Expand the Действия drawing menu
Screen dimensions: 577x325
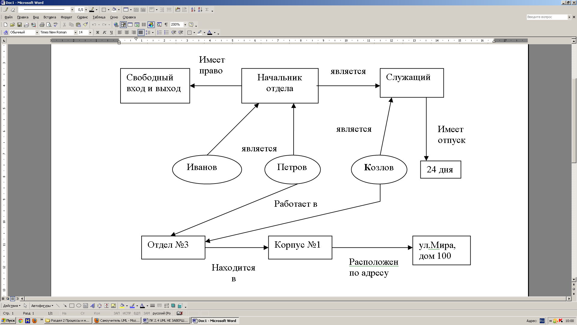tap(12, 306)
